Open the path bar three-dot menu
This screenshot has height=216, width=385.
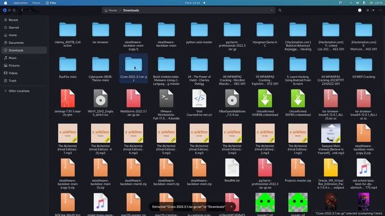point(271,10)
